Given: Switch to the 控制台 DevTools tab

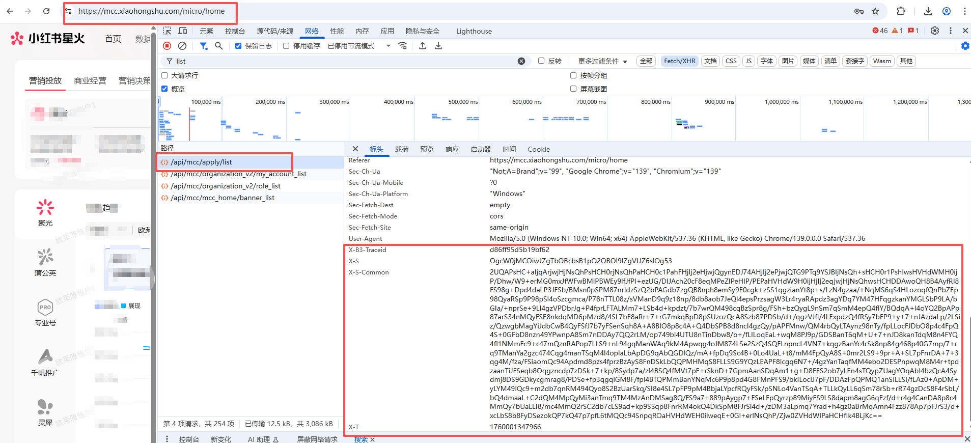Looking at the screenshot, I should coord(235,31).
